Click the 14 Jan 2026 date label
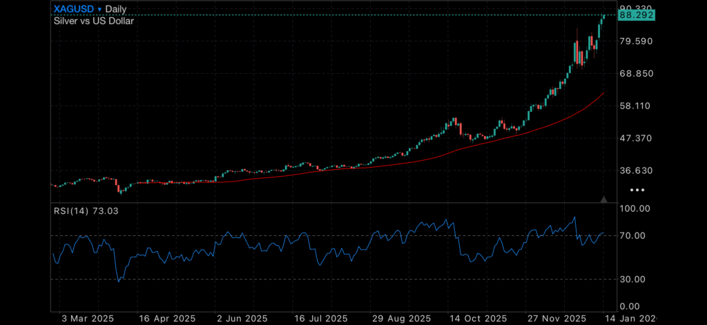The image size is (707, 325). [631, 319]
